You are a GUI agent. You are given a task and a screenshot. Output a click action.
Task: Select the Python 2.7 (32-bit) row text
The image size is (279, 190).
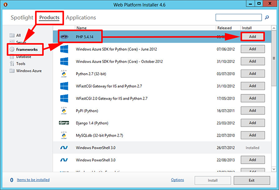coord(91,74)
